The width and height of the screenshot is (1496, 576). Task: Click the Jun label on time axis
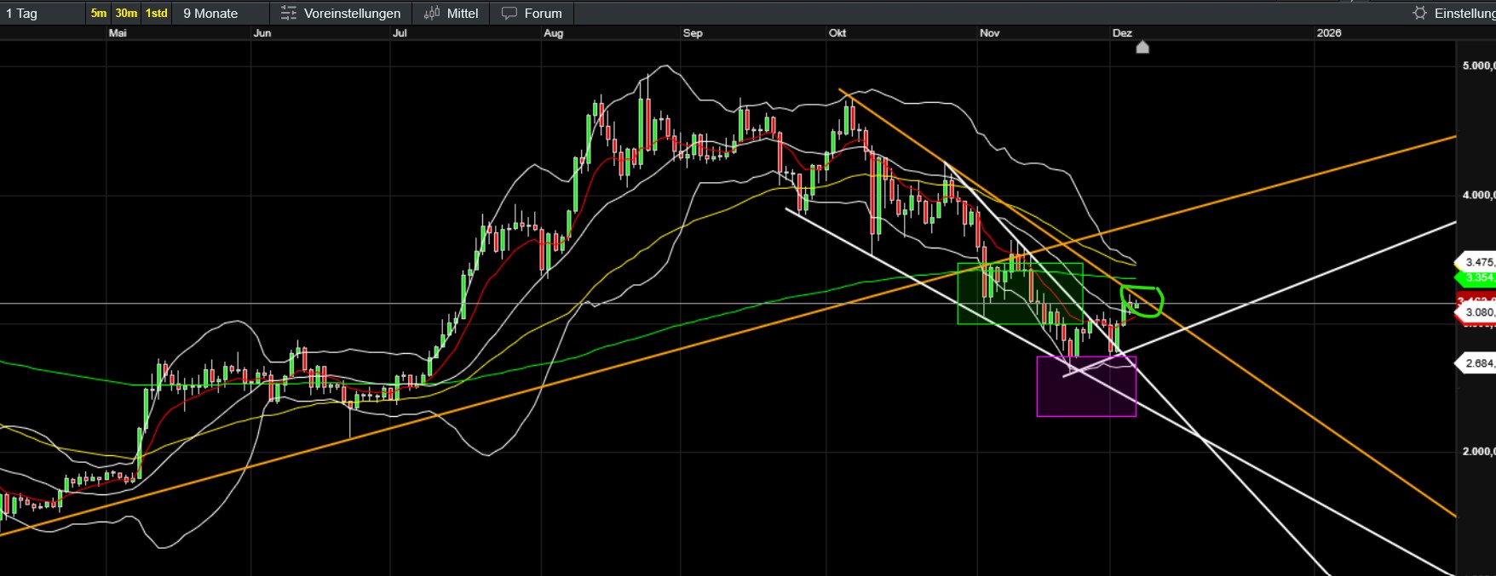click(x=262, y=32)
